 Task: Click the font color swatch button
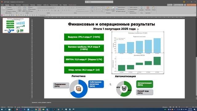[58, 10]
